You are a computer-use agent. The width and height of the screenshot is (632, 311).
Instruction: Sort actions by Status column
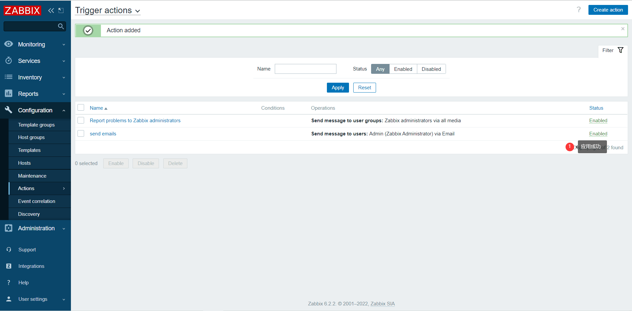pos(596,108)
